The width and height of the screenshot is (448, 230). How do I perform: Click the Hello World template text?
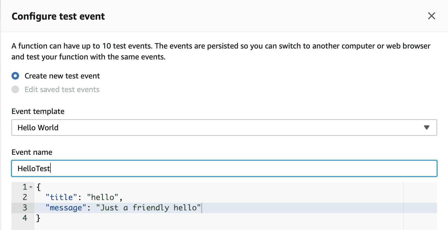(x=38, y=128)
